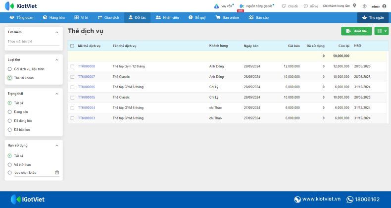Open the TTK000005 service card link

click(x=87, y=98)
